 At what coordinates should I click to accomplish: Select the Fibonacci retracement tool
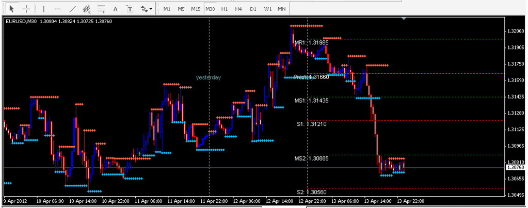pos(101,9)
